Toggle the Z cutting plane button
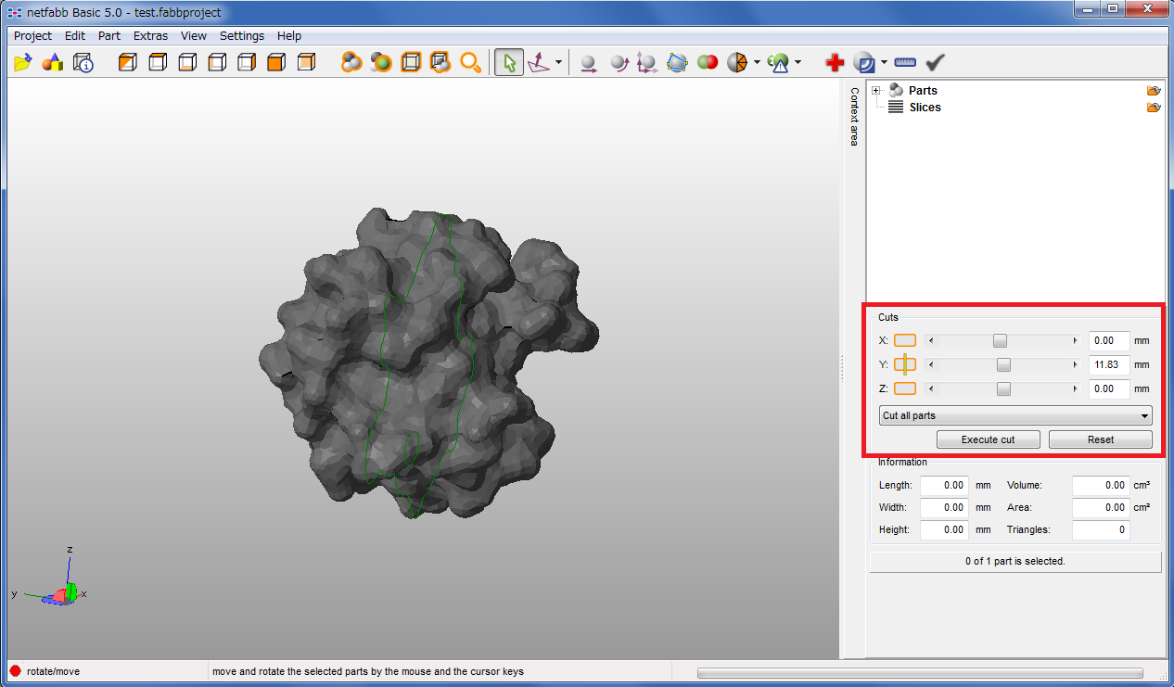This screenshot has width=1174, height=687. pyautogui.click(x=904, y=389)
